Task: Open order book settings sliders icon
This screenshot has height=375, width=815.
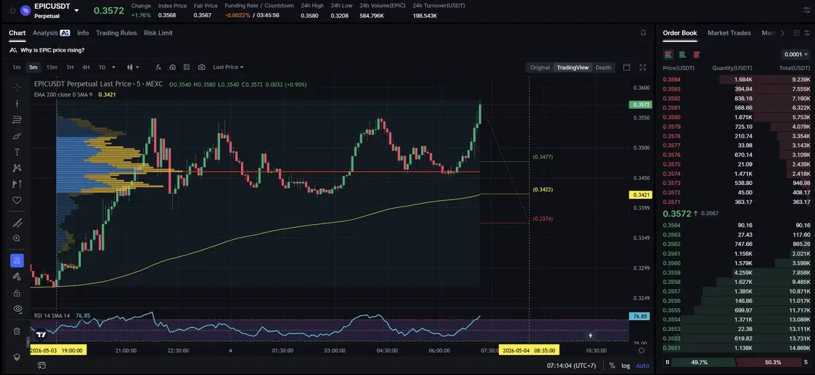Action: [x=806, y=33]
